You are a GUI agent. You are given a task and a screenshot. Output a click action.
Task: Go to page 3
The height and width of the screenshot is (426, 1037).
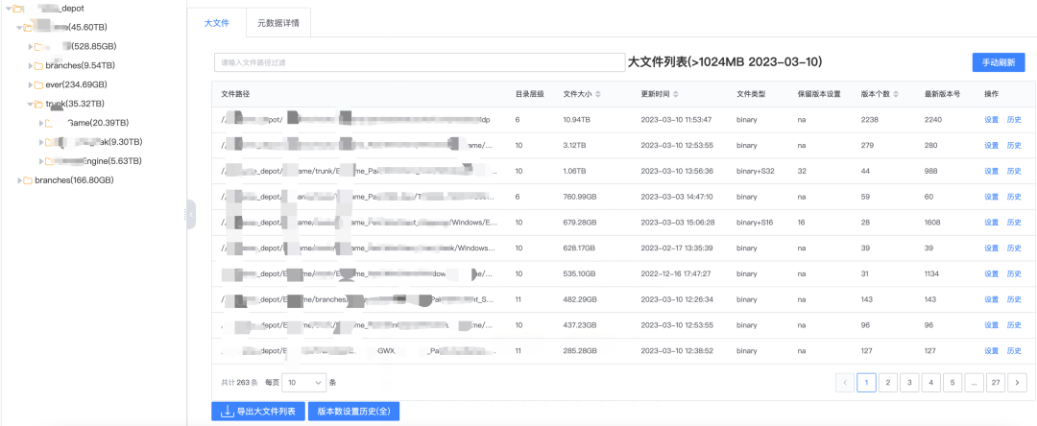(x=909, y=383)
